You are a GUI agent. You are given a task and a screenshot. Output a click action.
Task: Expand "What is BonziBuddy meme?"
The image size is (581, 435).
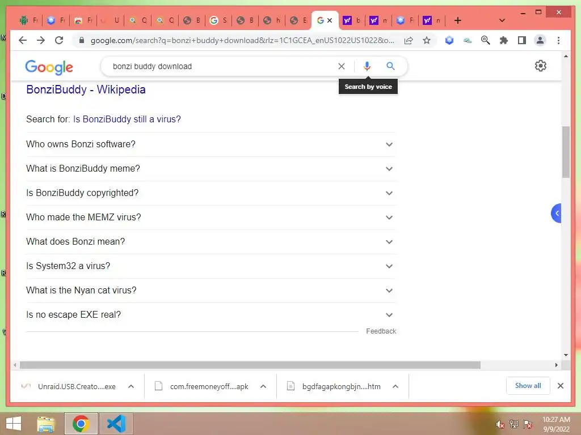211,169
